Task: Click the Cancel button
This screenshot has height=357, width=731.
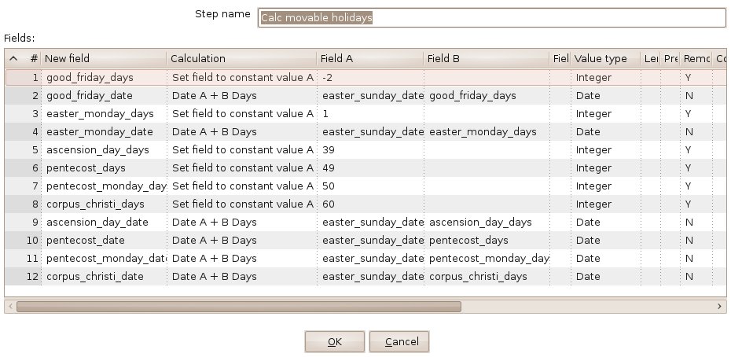Action: (x=399, y=341)
